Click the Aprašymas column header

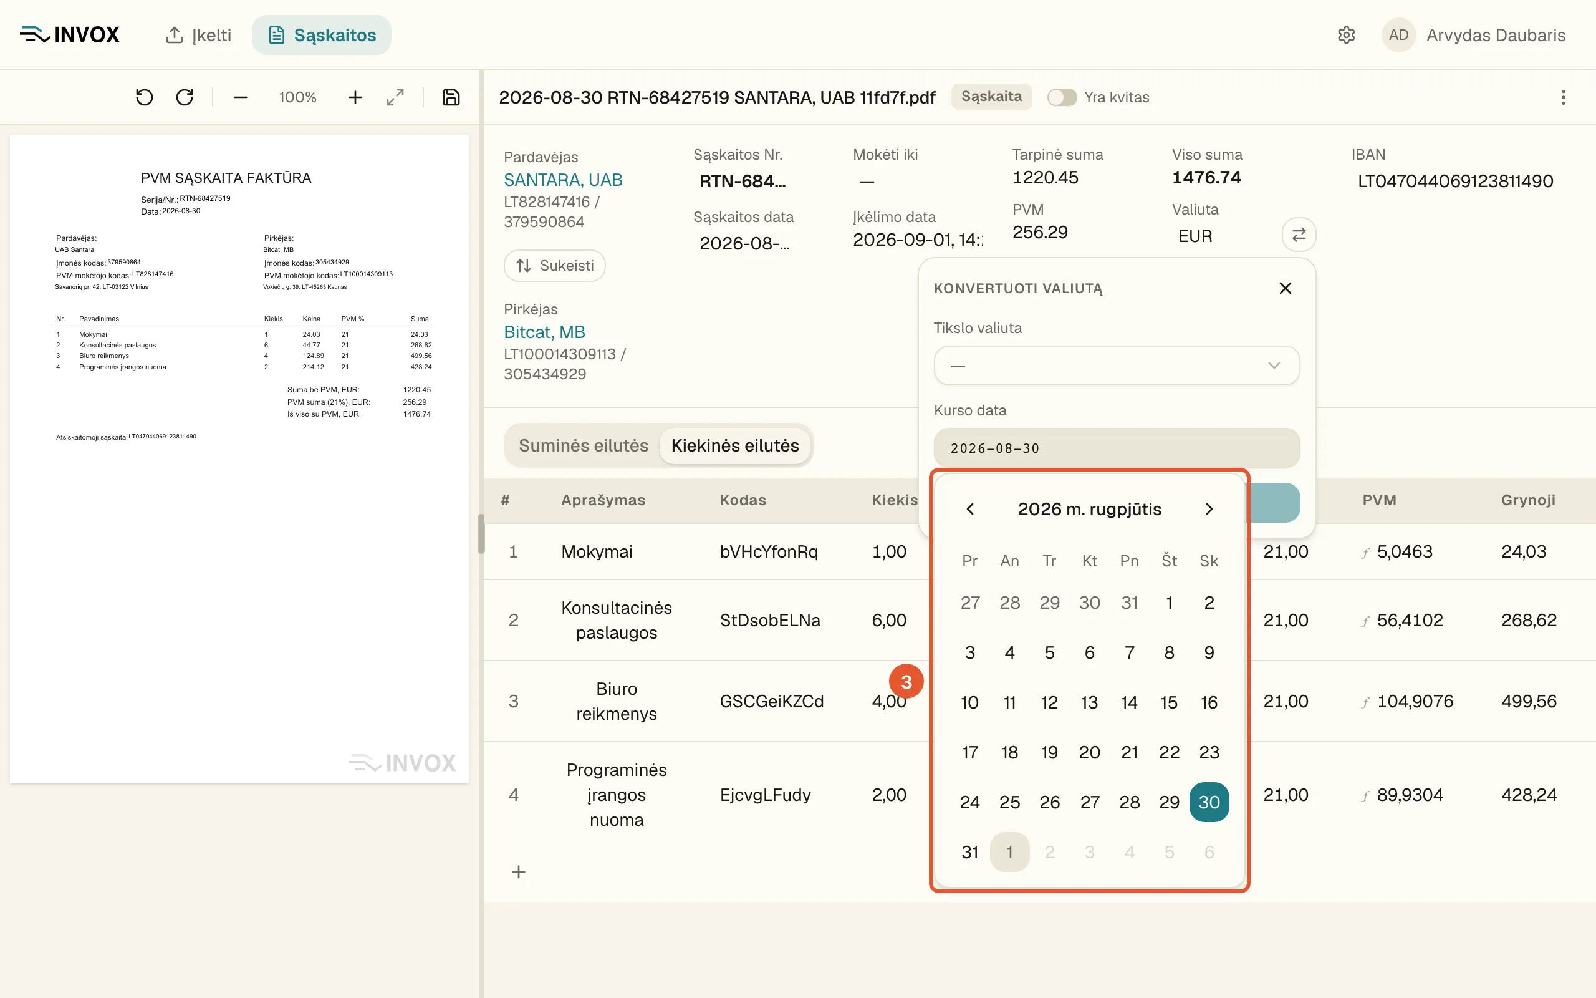(603, 500)
